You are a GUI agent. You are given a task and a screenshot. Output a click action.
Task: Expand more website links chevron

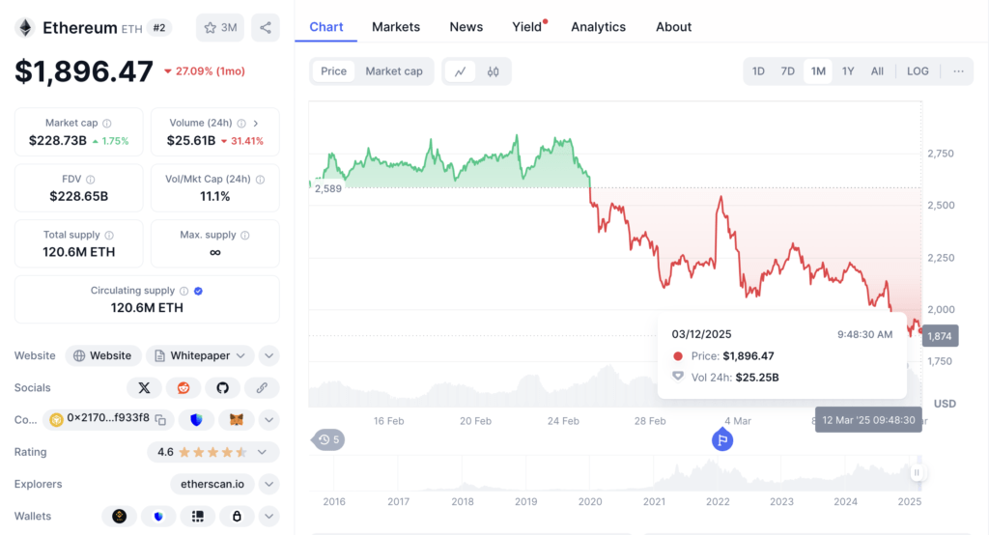point(269,355)
